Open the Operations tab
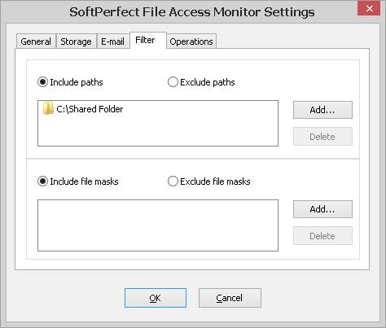Viewport: 386px width, 328px height. 191,42
